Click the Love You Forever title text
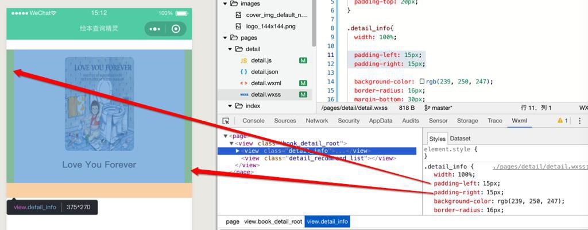Image resolution: width=588 pixels, height=230 pixels. (99, 164)
